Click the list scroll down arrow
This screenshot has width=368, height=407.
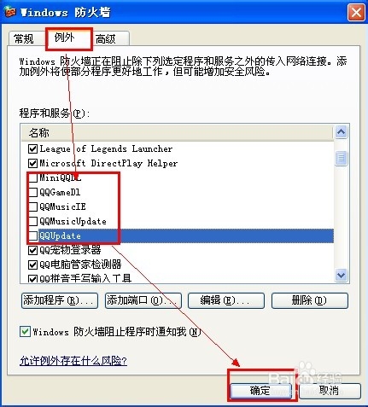[x=341, y=275]
